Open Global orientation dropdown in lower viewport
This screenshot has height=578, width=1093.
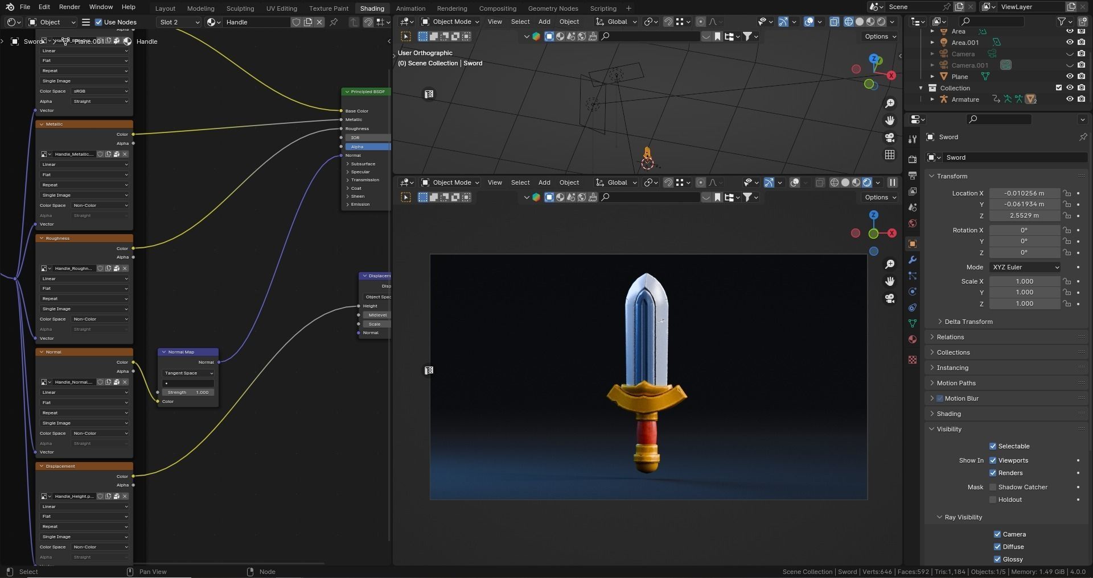(617, 182)
